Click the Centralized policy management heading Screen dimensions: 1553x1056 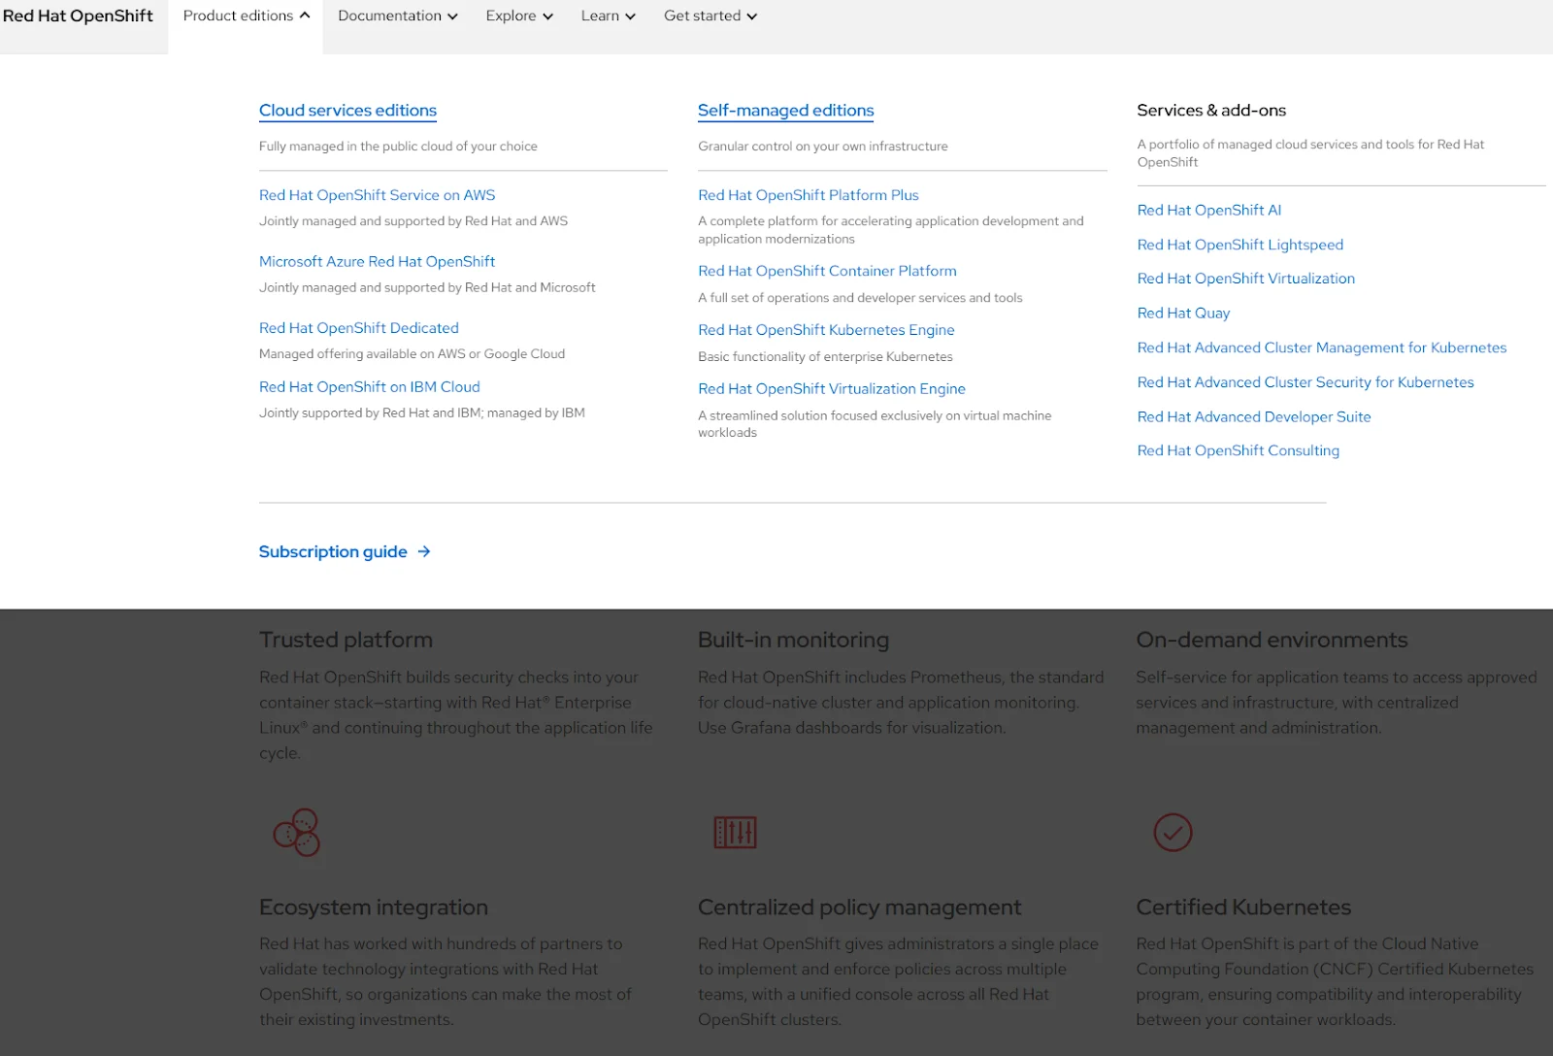859,907
